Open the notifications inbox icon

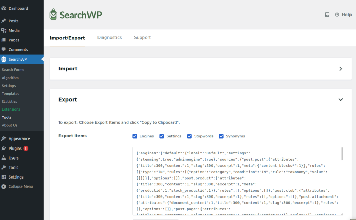327,15
